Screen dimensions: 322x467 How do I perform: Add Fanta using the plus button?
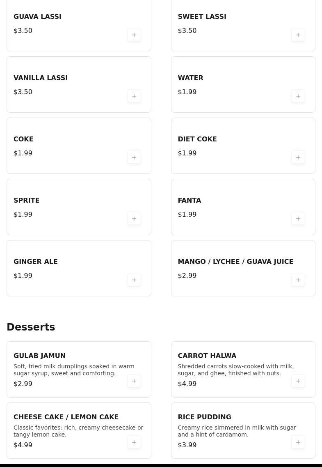coord(298,218)
